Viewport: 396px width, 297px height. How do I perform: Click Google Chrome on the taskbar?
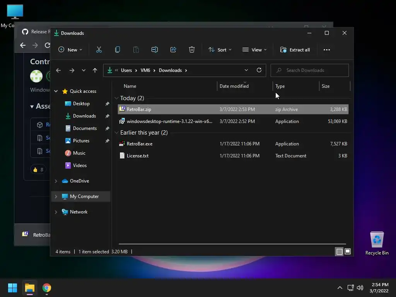[47, 288]
